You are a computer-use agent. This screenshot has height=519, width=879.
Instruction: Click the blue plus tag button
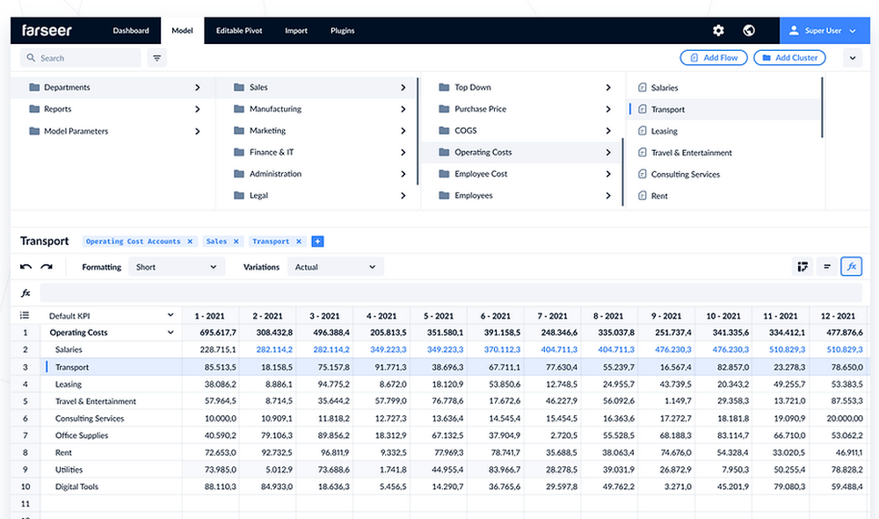pos(317,241)
